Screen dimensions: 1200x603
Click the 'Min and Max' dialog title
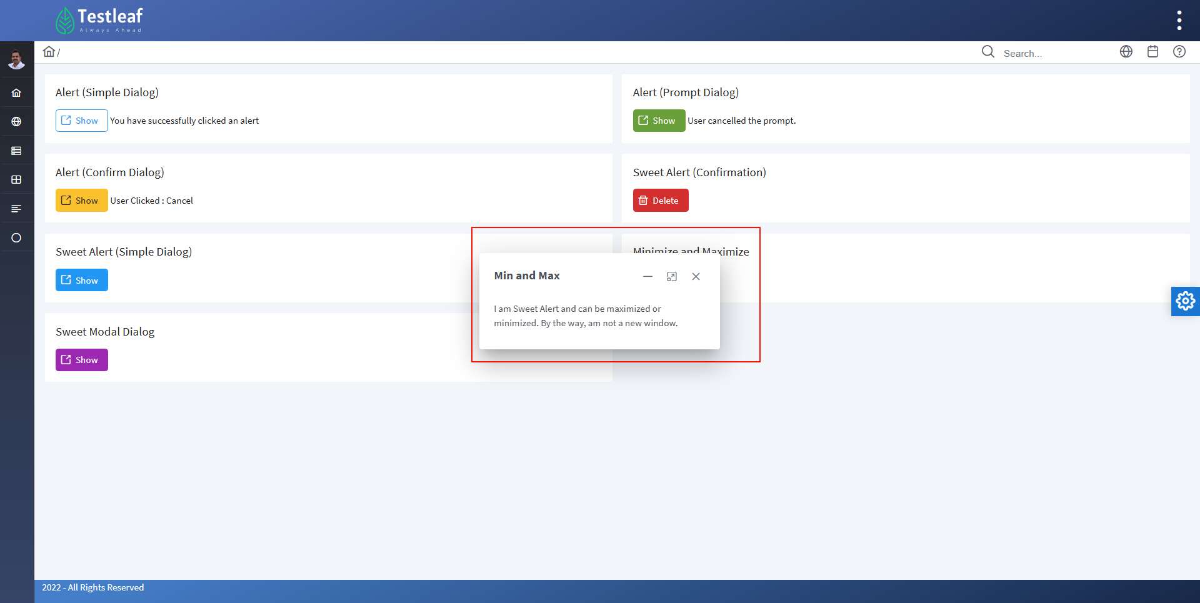(527, 276)
